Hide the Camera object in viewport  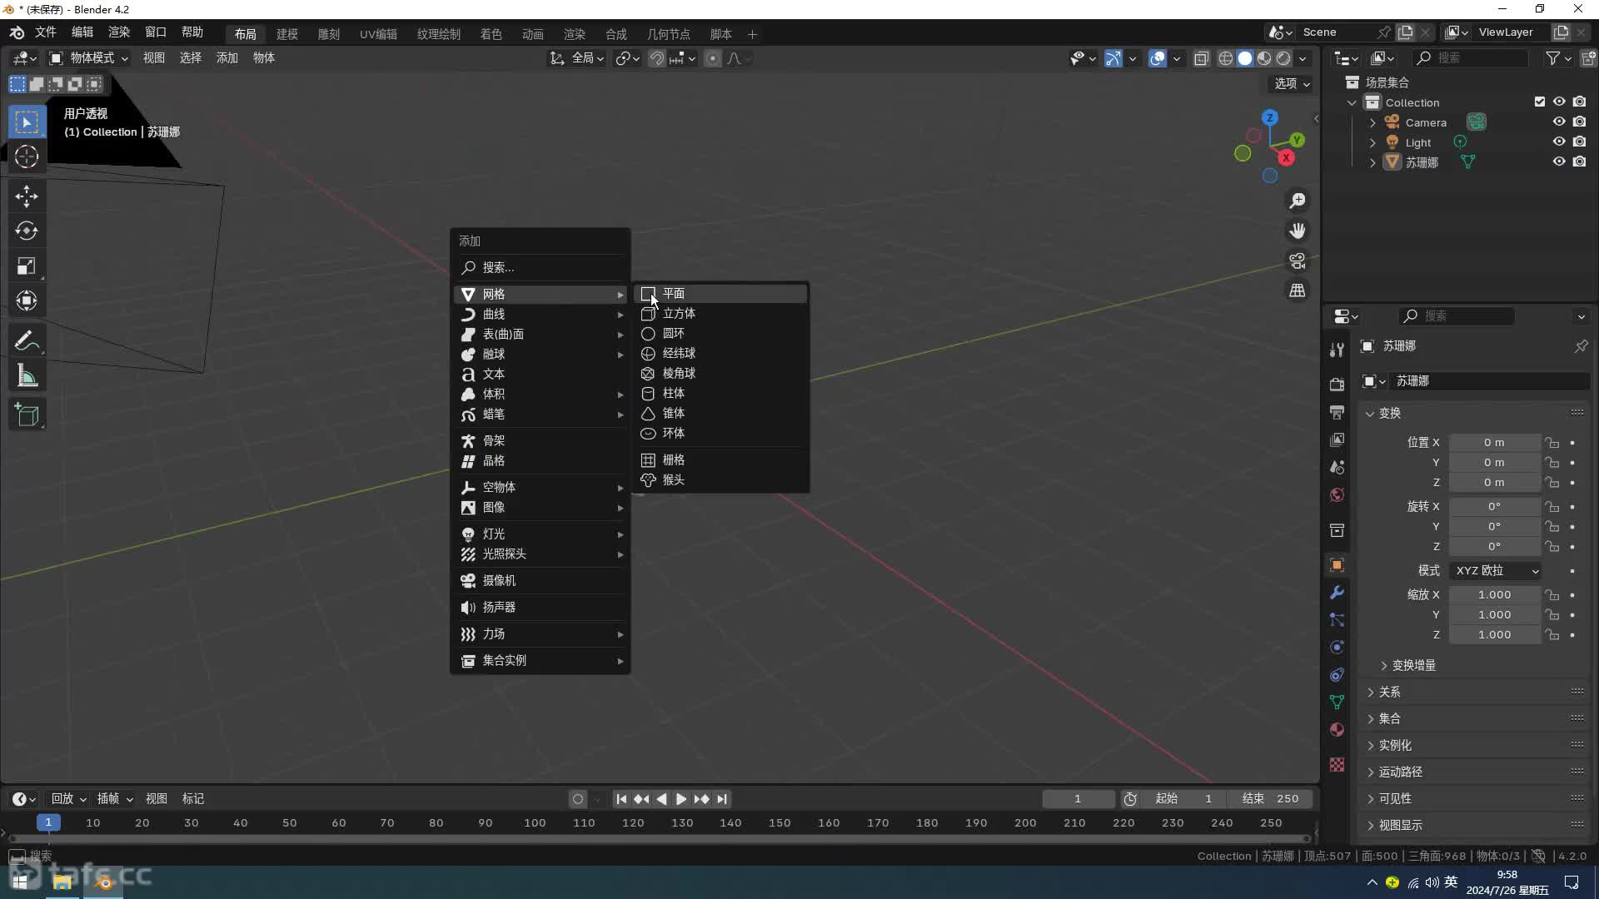[x=1559, y=122]
